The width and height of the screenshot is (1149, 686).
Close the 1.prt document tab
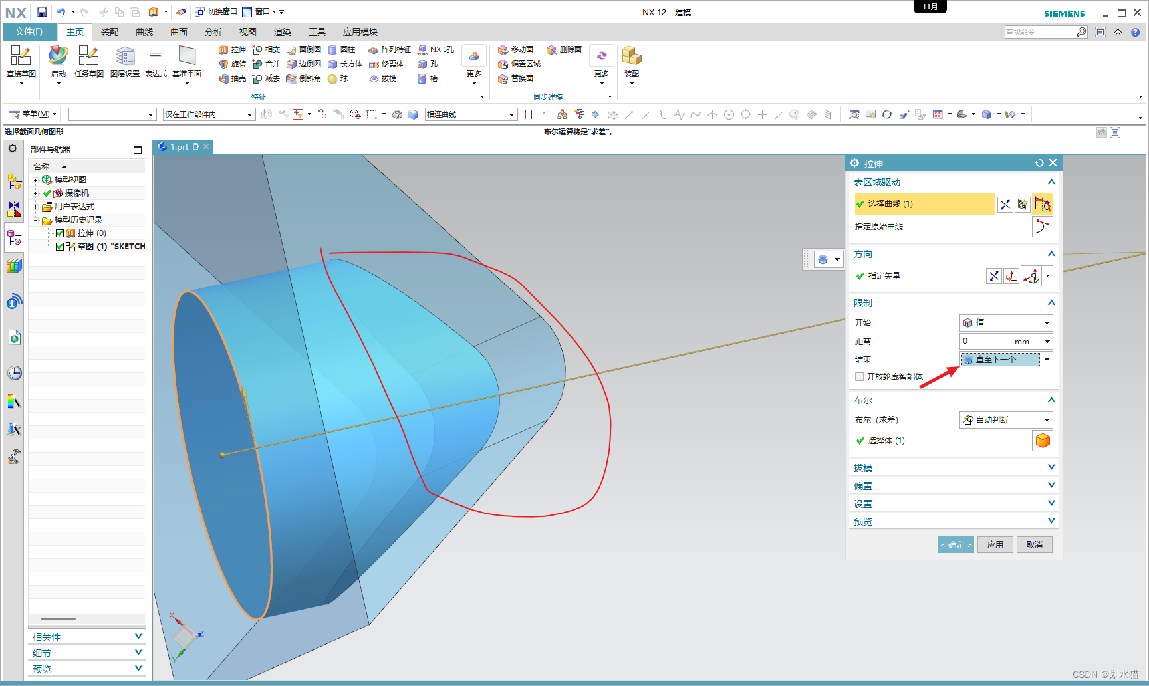206,146
